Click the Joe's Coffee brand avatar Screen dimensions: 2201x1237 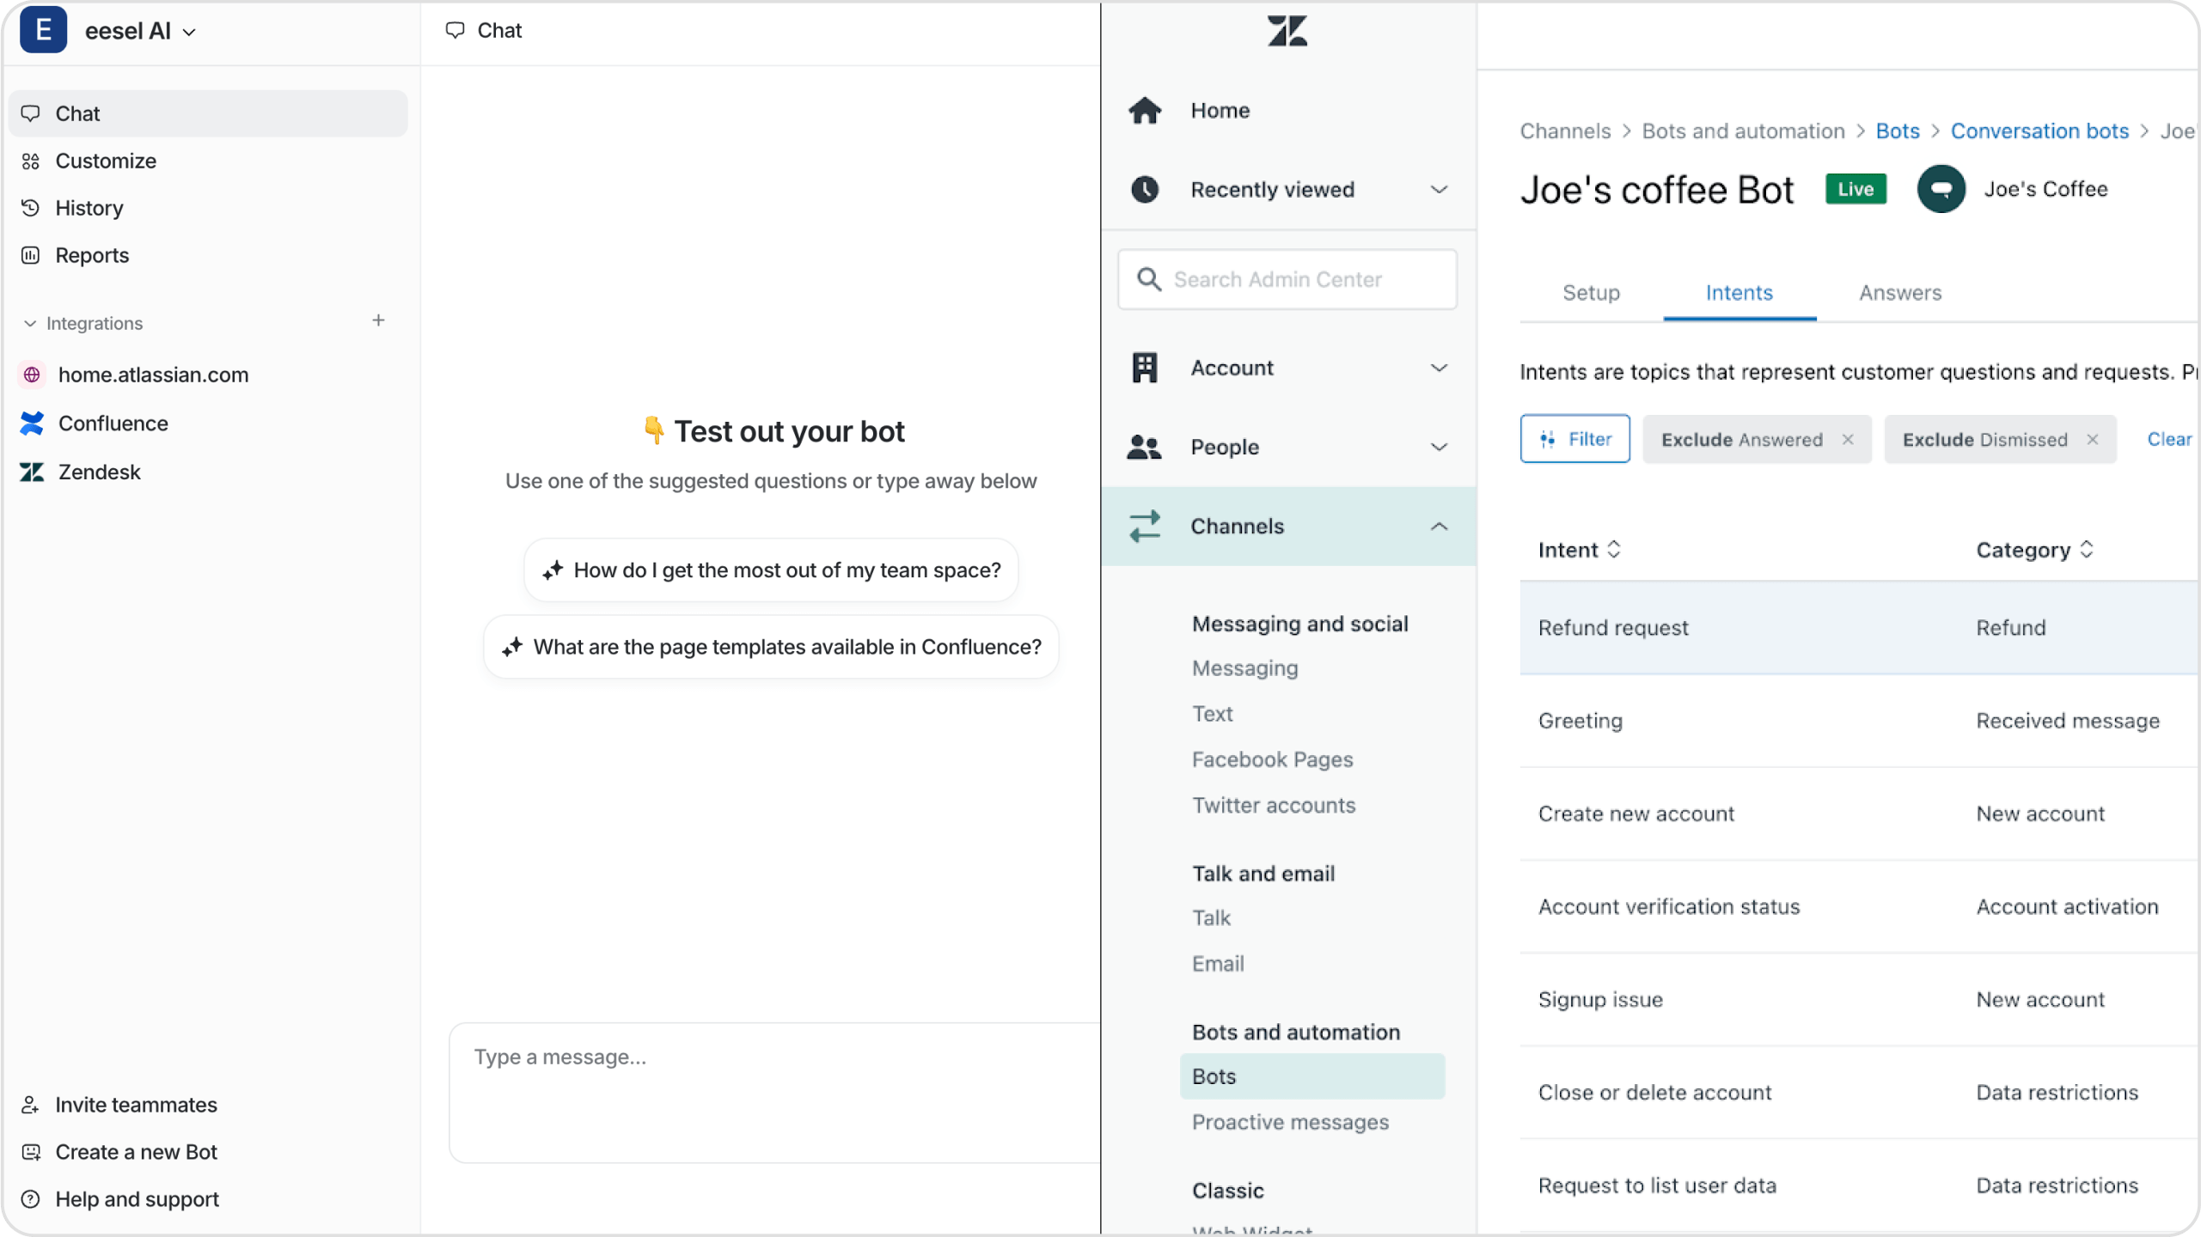[1941, 189]
